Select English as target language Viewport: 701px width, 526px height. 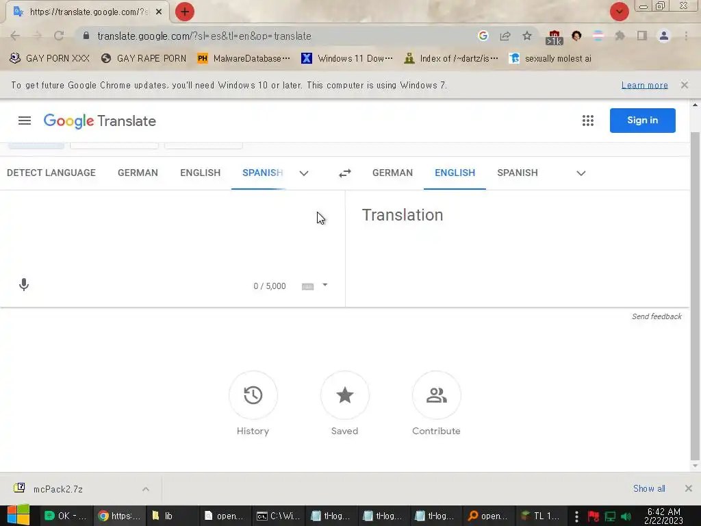point(455,173)
